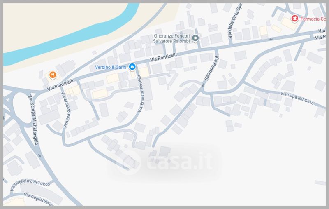Click the Via Ponticelli label near the roundabout
329x209 pixels.
(x=60, y=85)
